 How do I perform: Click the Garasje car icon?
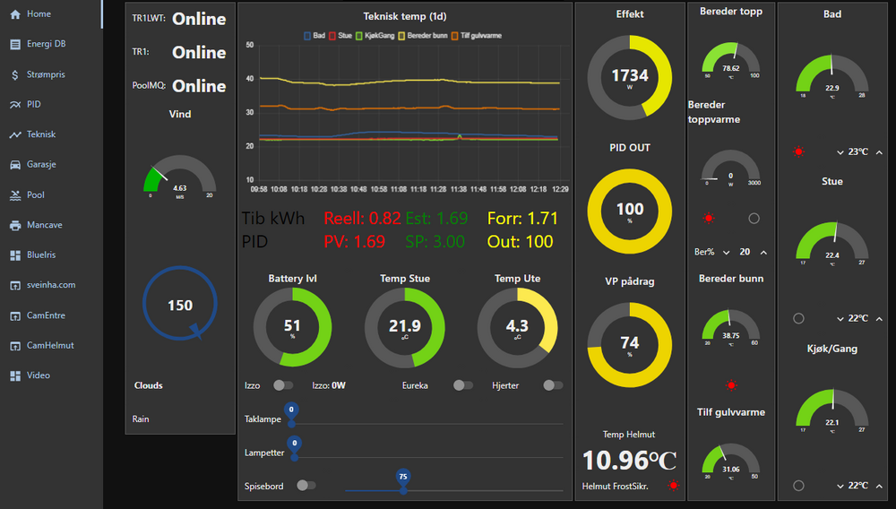click(15, 165)
